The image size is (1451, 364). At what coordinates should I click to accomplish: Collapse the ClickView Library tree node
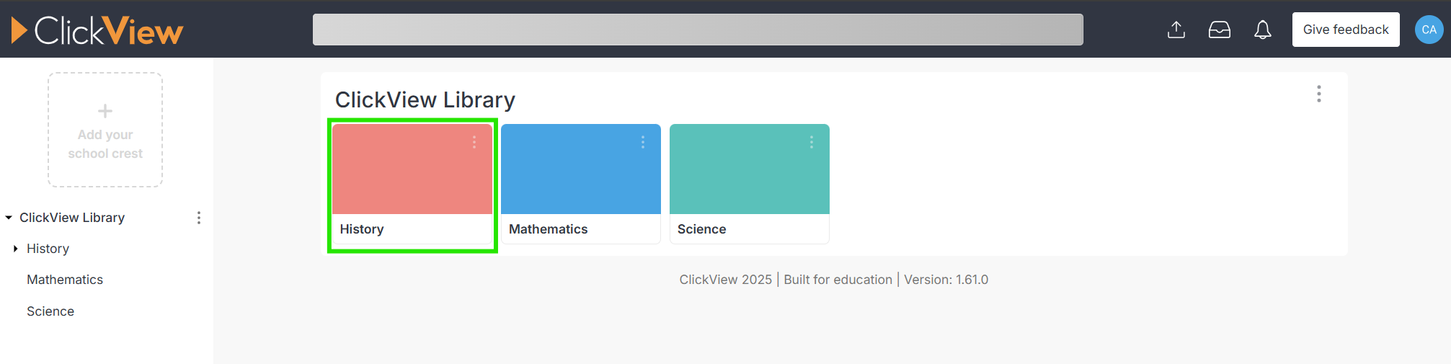click(9, 218)
